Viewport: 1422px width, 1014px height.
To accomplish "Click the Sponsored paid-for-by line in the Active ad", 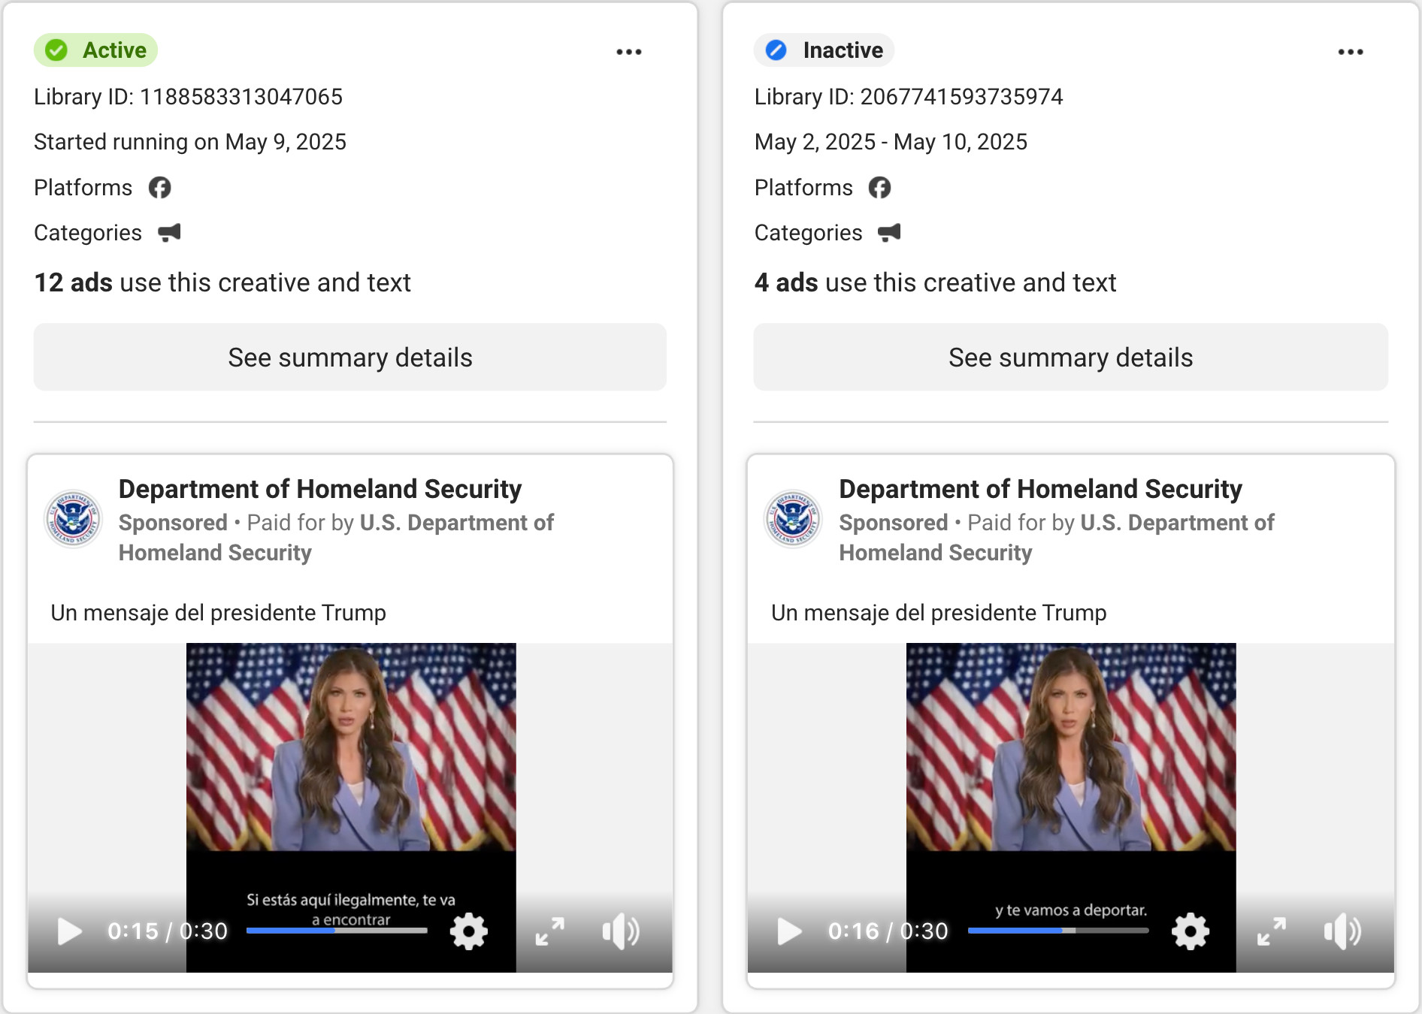I will click(336, 538).
